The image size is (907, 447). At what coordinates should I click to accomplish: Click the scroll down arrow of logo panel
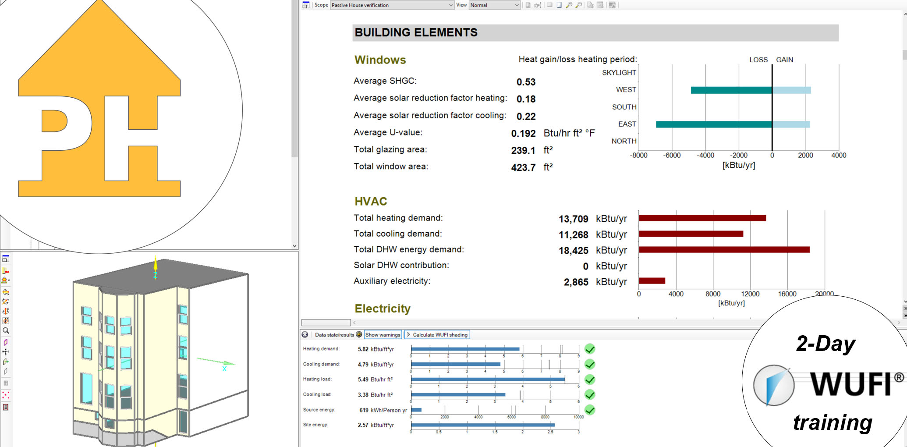pyautogui.click(x=294, y=246)
